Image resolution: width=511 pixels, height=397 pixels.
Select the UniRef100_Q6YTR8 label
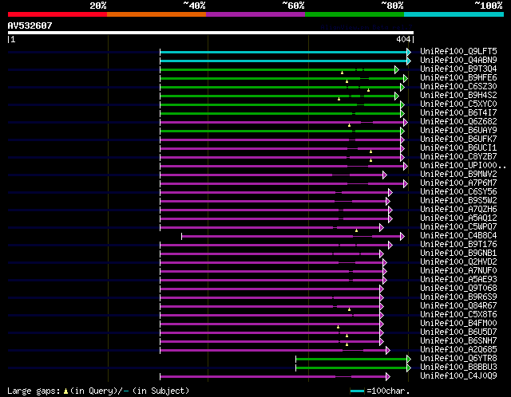(x=458, y=359)
